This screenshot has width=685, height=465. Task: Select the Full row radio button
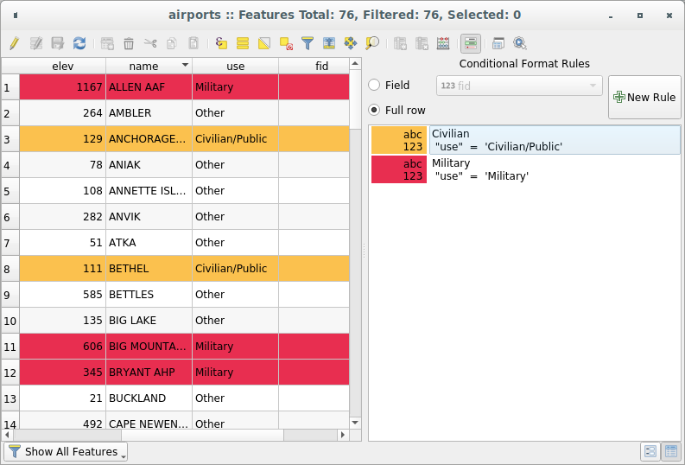pyautogui.click(x=374, y=110)
